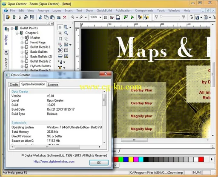
Task: Pick the cyan color swatch
Action: point(141,160)
